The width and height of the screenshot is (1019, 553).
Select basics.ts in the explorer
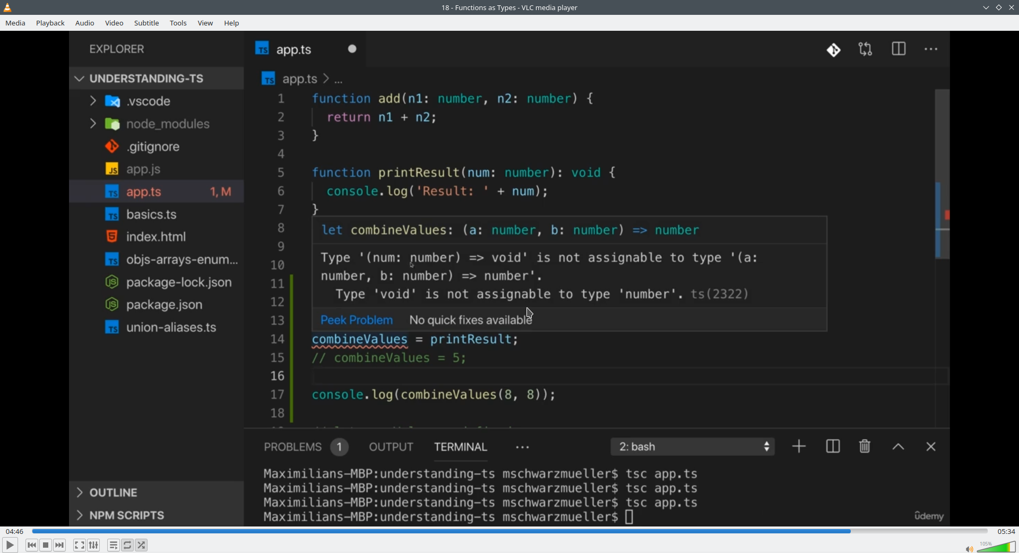pos(157,214)
